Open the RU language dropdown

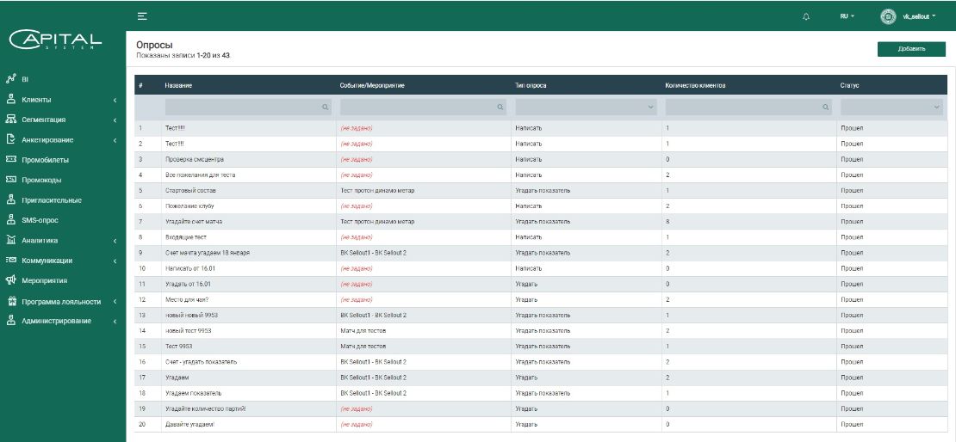click(847, 16)
